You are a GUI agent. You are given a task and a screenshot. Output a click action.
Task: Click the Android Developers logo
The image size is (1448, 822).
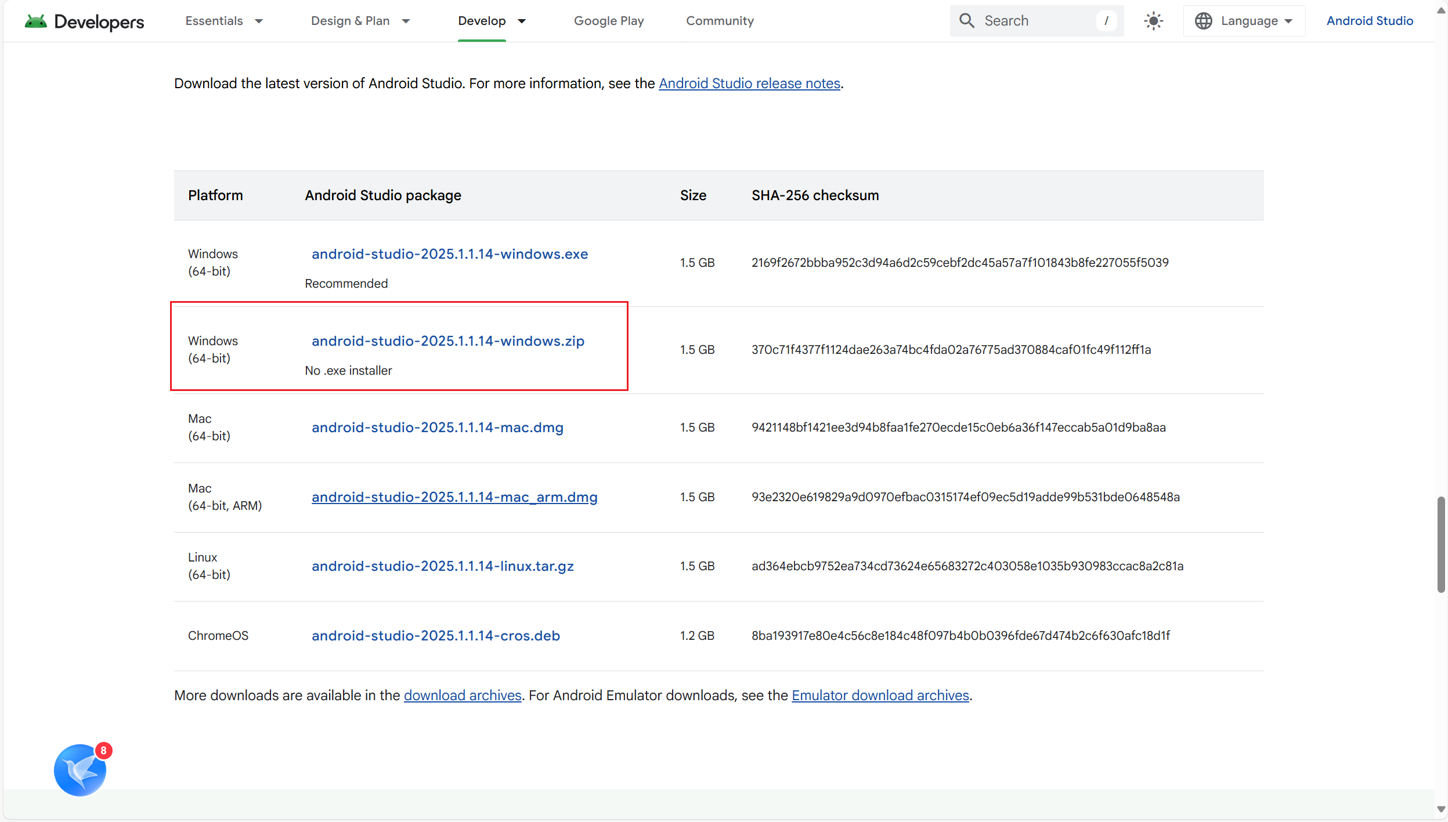[x=84, y=21]
